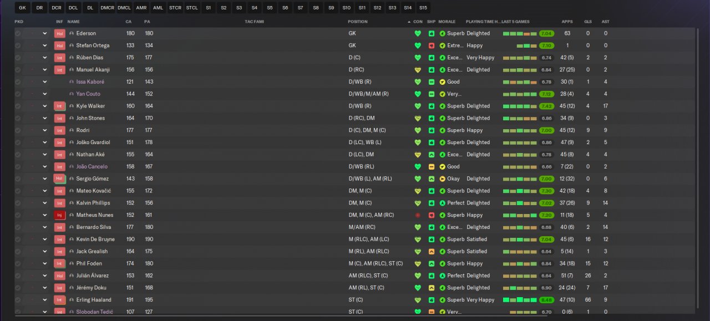This screenshot has width=710, height=321.
Task: Click the Hol status badge beside Ederson
Action: (x=60, y=33)
